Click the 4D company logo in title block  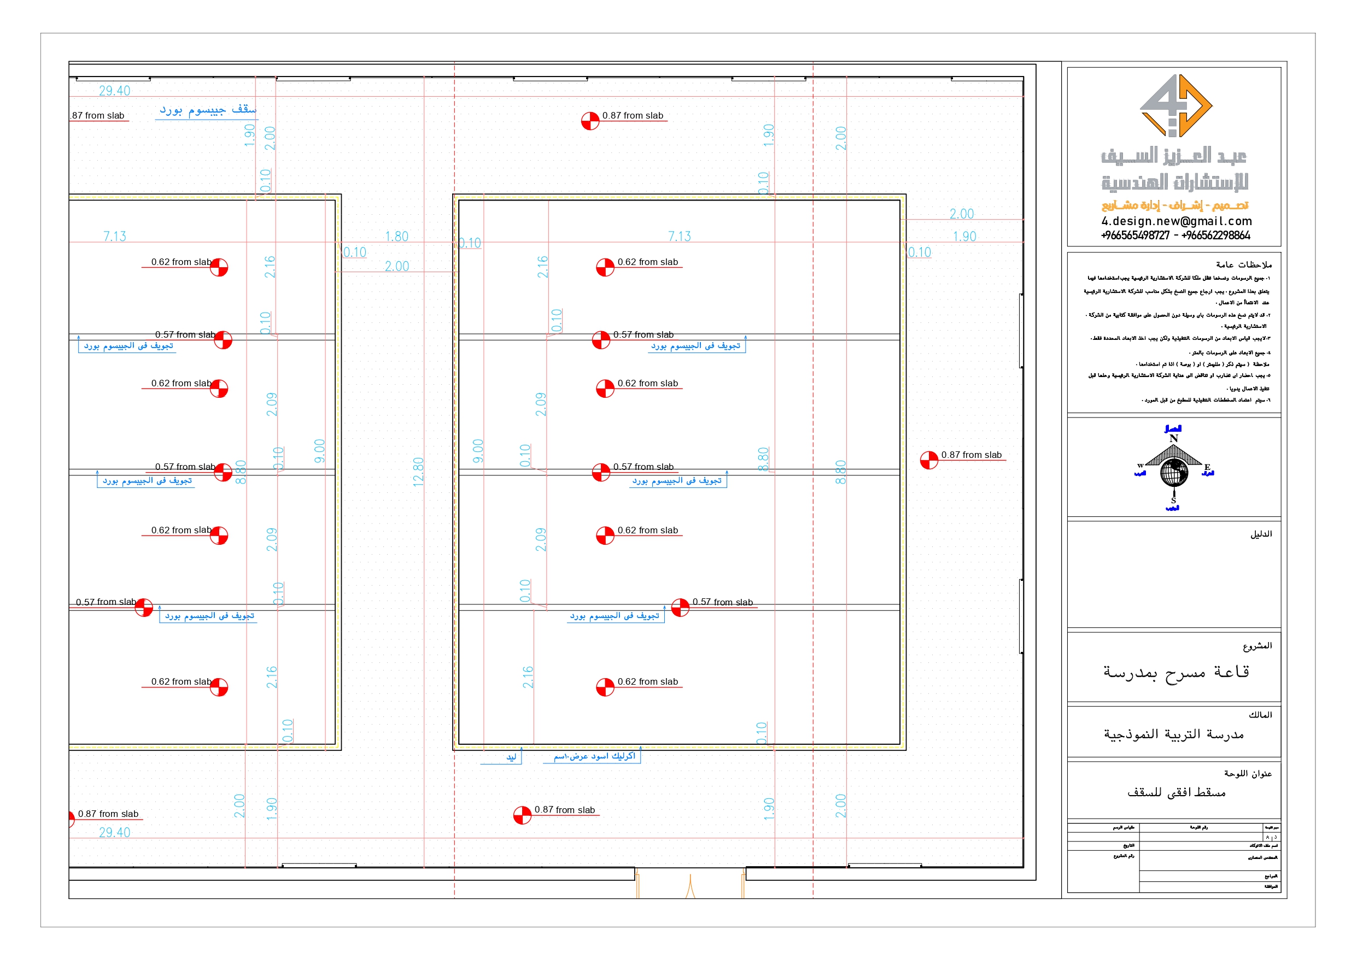(1175, 106)
